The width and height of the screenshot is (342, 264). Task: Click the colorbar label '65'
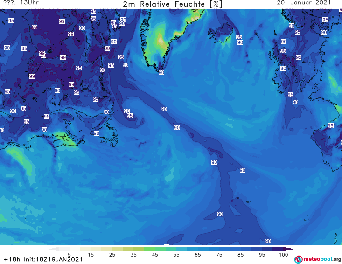pos(198,255)
